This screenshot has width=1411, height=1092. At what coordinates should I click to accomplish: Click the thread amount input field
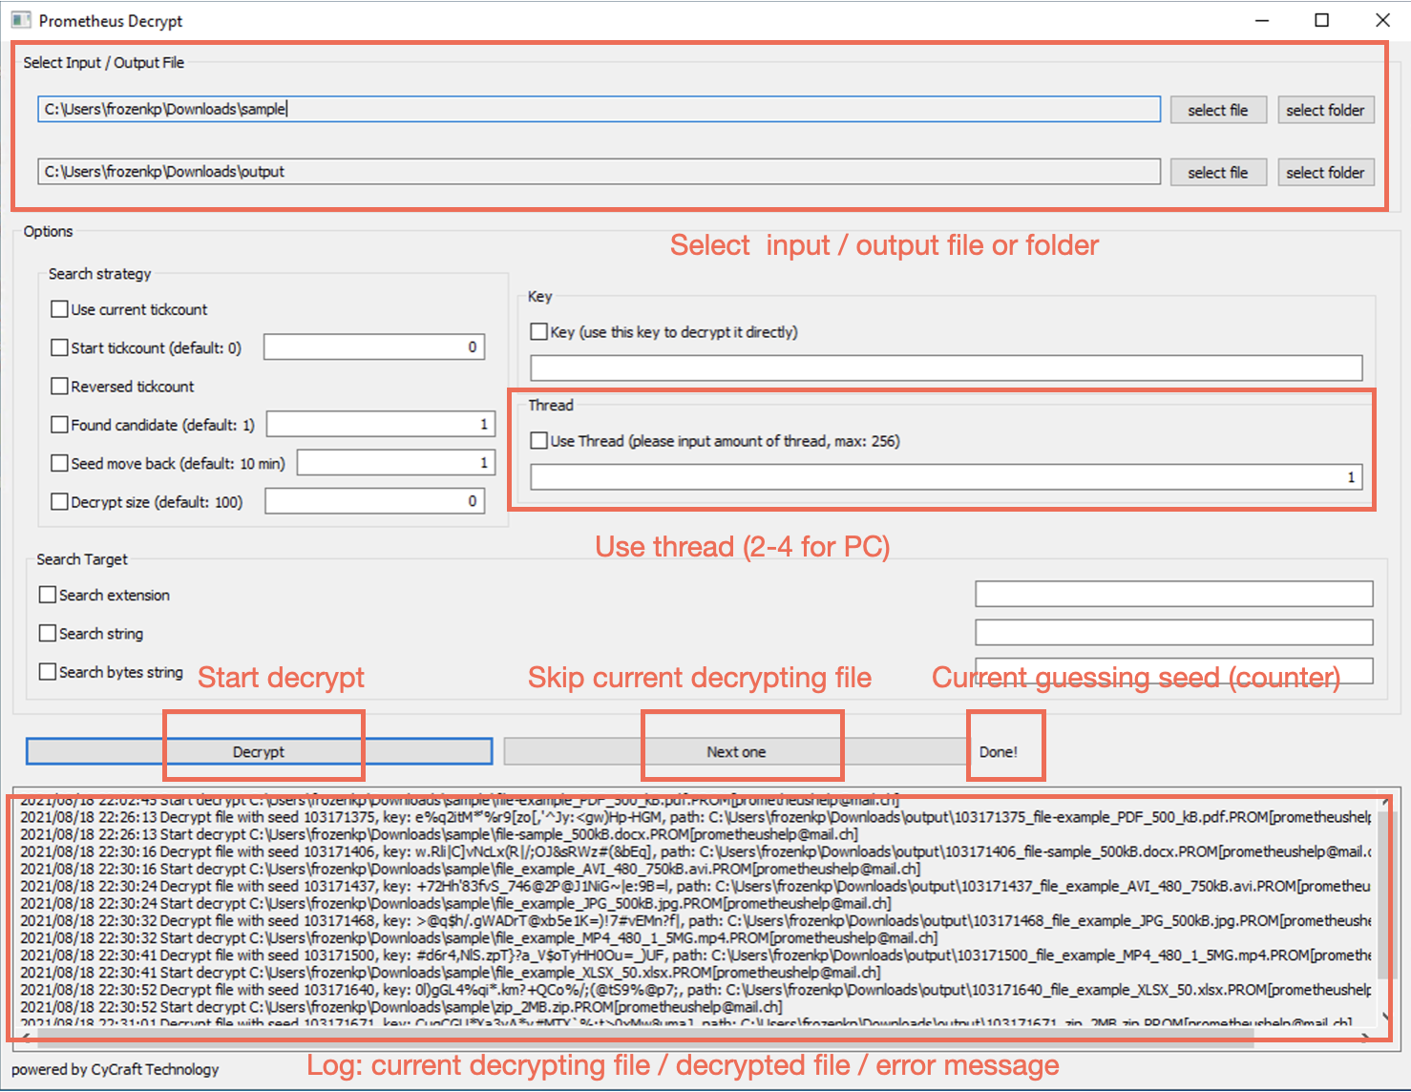click(946, 477)
